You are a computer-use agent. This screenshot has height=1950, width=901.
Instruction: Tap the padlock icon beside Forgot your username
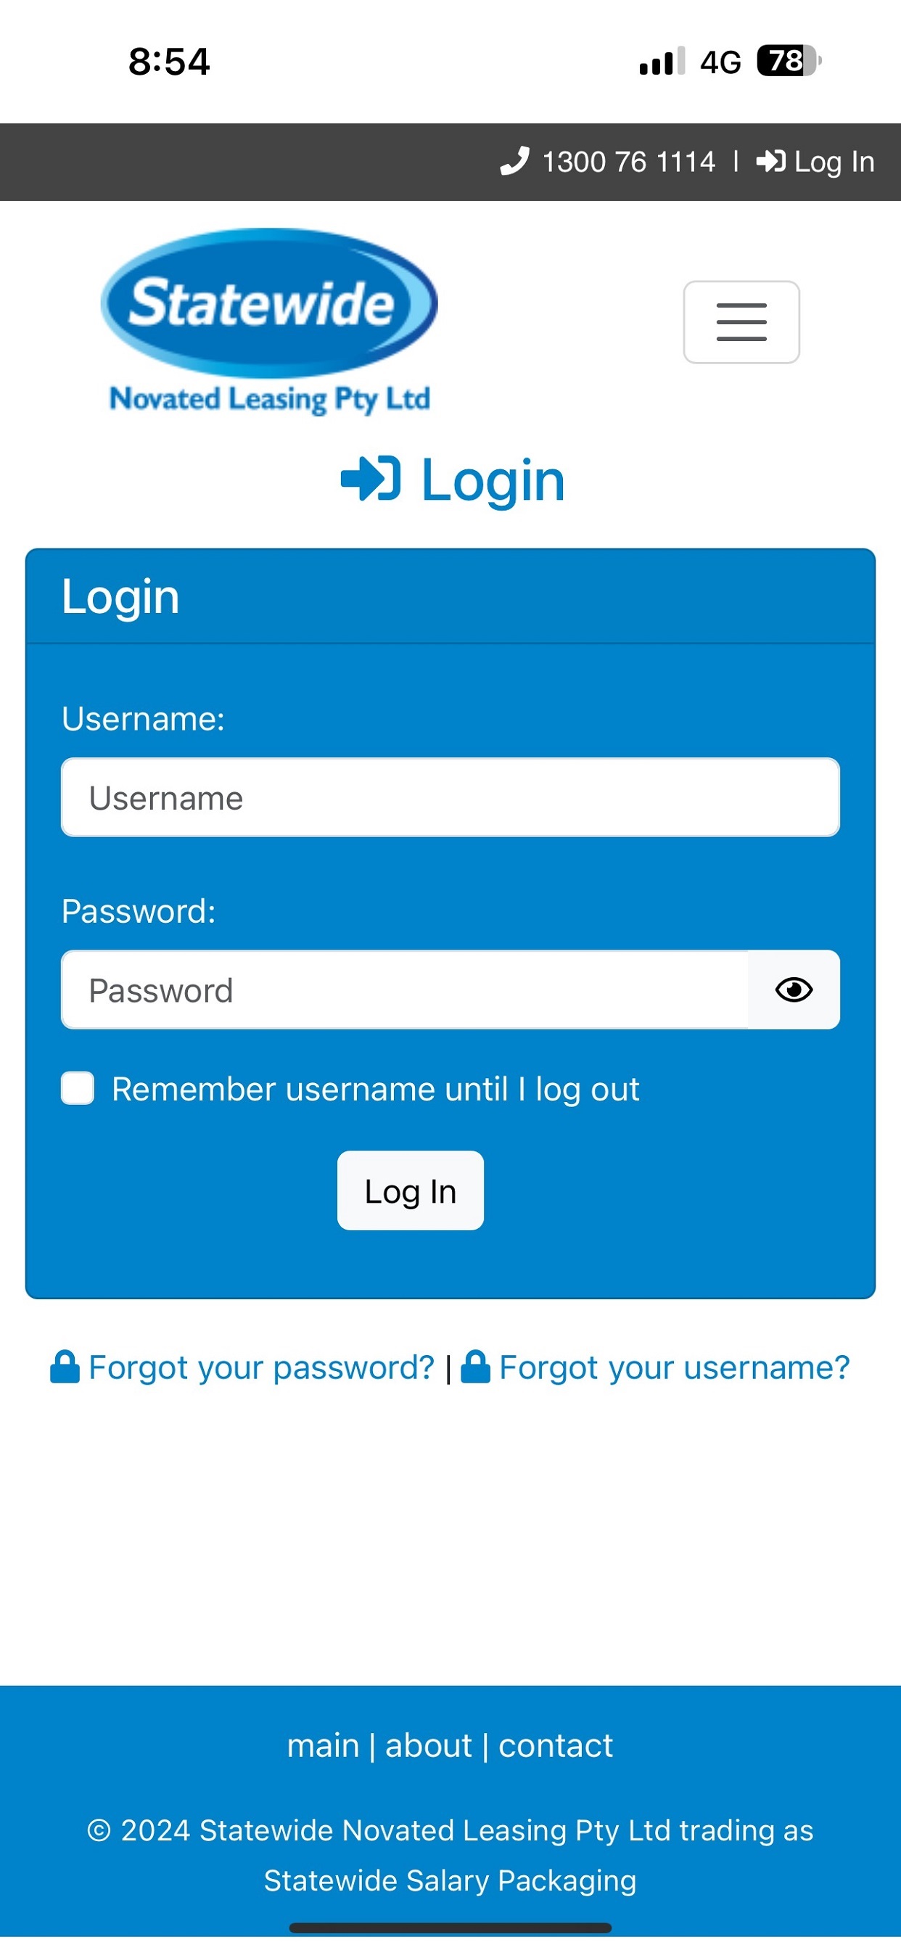click(475, 1367)
